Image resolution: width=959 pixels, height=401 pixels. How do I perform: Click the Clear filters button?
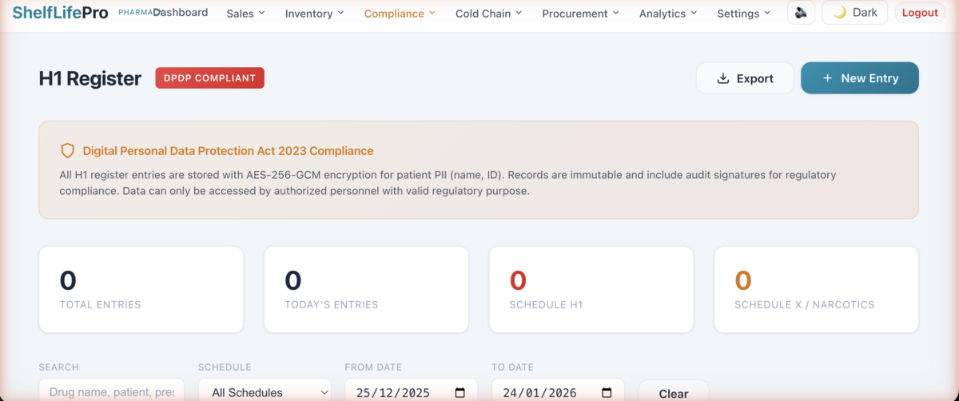(x=674, y=391)
